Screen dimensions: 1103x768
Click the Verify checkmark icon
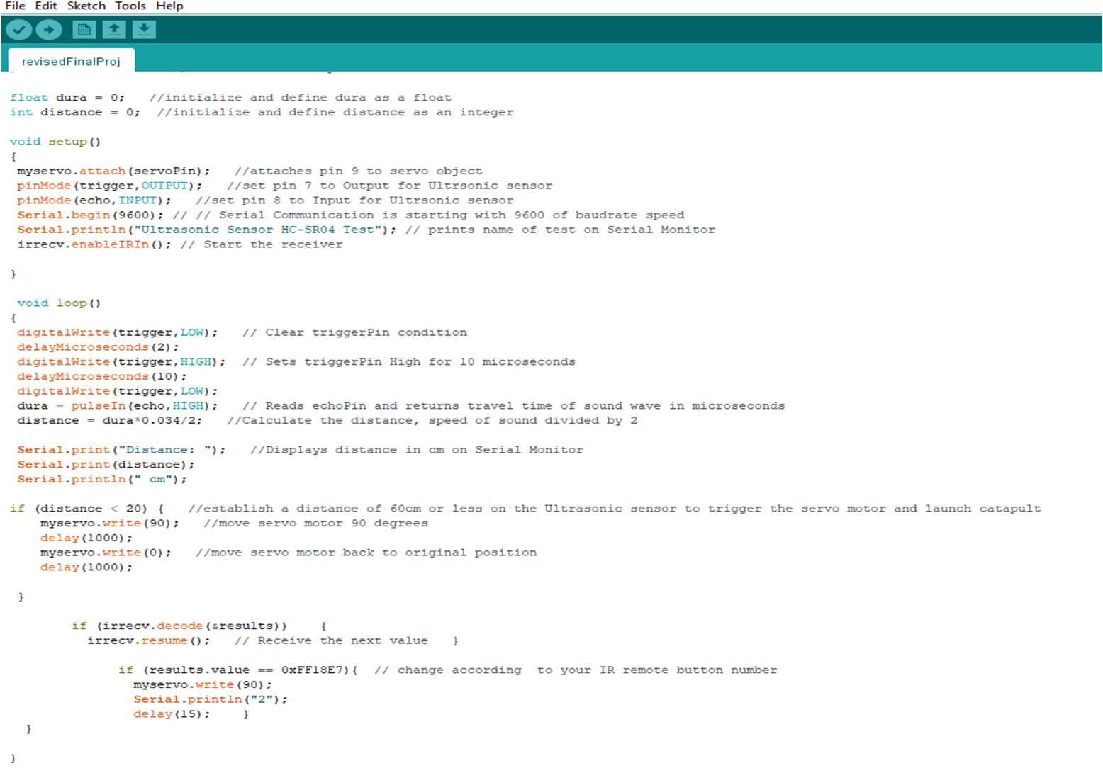[19, 30]
